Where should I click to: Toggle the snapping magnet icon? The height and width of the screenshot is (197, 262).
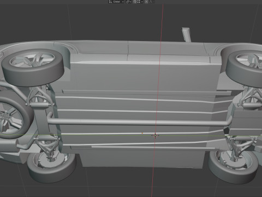135,2
